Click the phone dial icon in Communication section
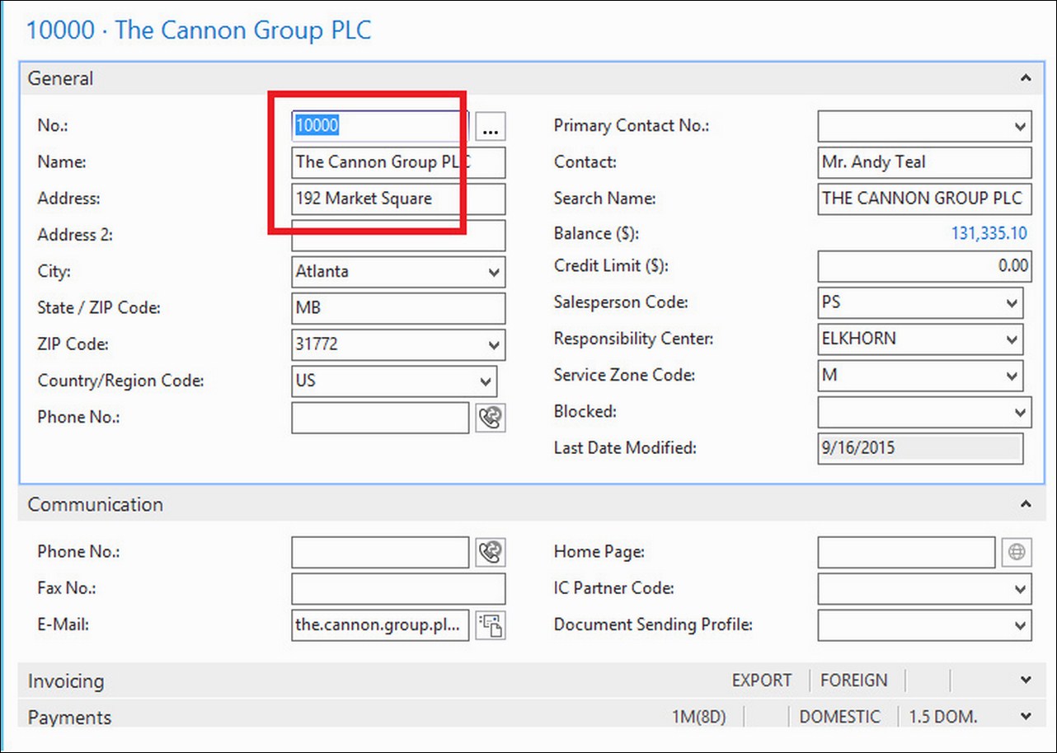This screenshot has width=1057, height=753. pyautogui.click(x=491, y=552)
